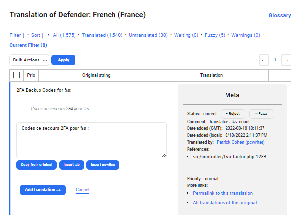Viewport: 301px width, 215px height.
Task: Click the original string '2FA Backup Codes for %s:'
Action: point(44,90)
